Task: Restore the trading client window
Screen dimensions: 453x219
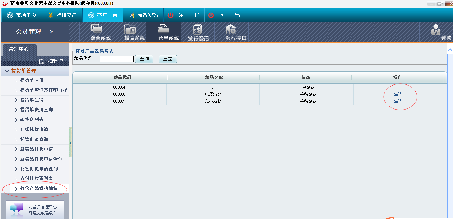Action: 440,4
